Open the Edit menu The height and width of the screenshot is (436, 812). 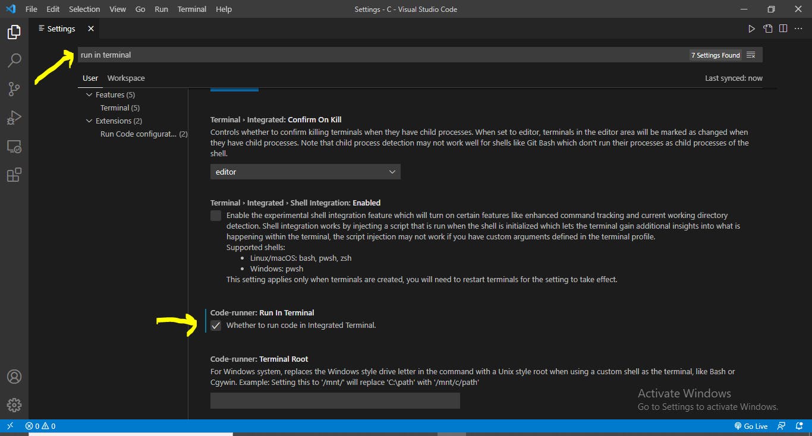click(x=53, y=9)
